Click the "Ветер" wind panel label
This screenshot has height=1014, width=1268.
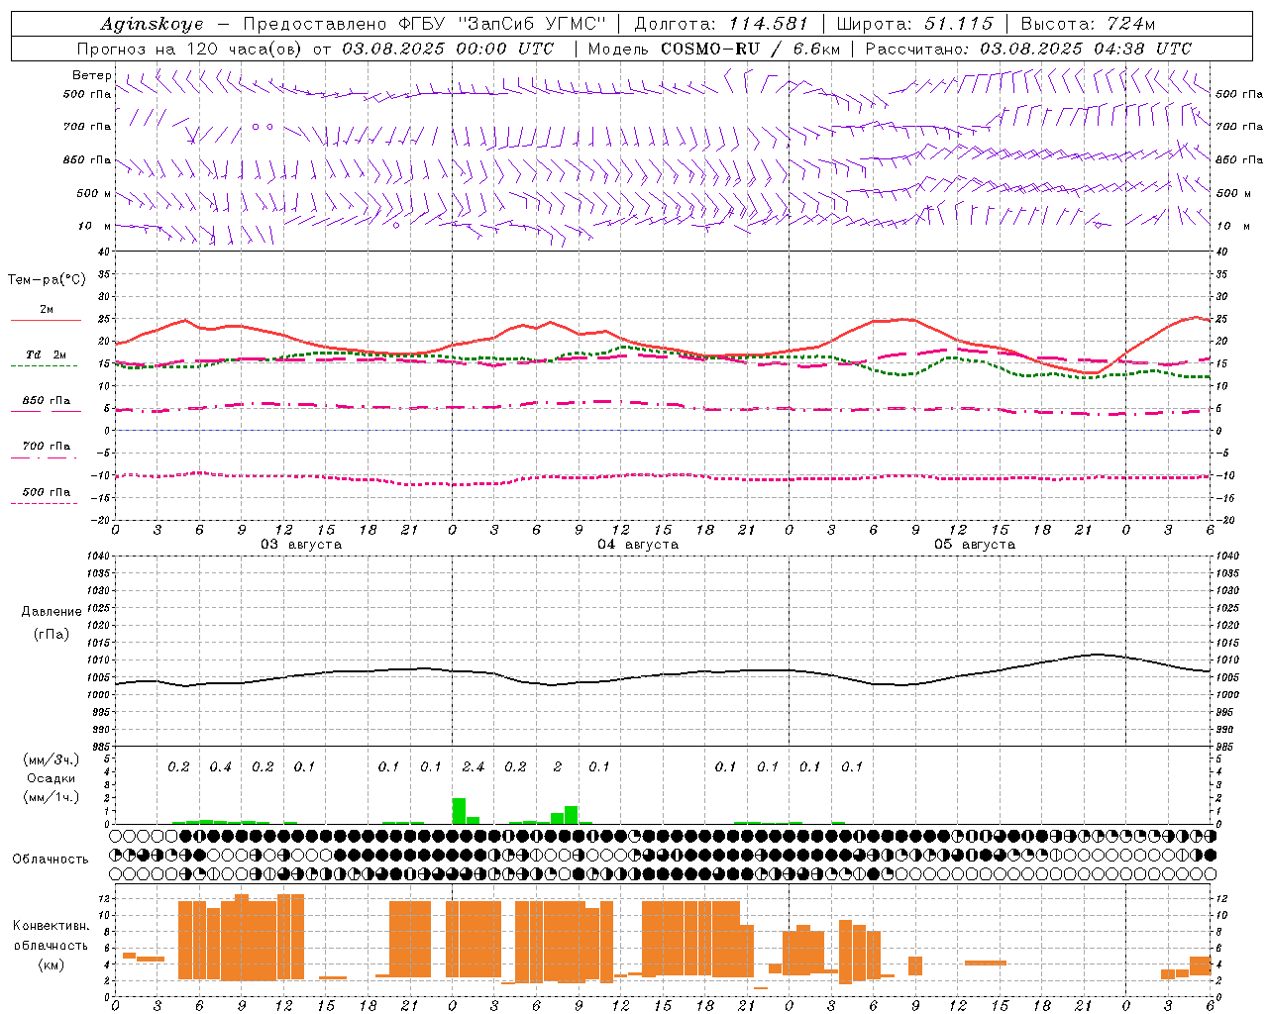pyautogui.click(x=92, y=75)
